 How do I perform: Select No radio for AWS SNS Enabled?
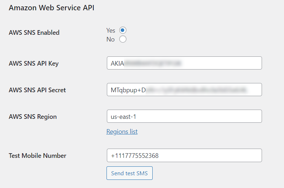(x=122, y=39)
